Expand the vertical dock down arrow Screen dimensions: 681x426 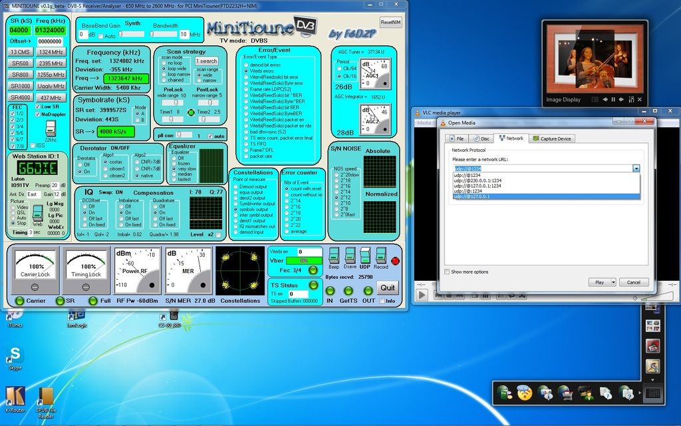coord(652,379)
